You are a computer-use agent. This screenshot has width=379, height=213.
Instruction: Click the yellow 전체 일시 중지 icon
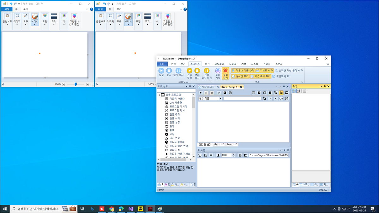click(207, 71)
